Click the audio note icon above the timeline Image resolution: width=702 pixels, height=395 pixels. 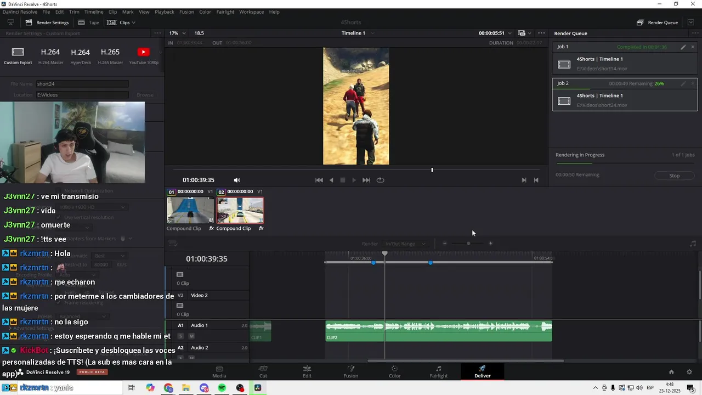tap(693, 244)
